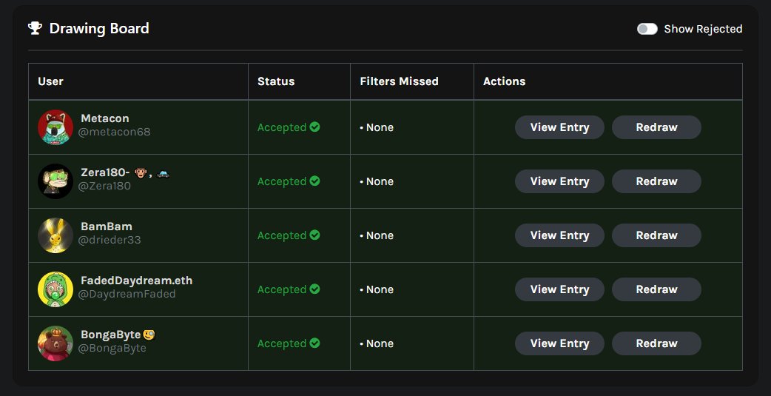View Entry for Zera180
The image size is (771, 396).
(559, 181)
